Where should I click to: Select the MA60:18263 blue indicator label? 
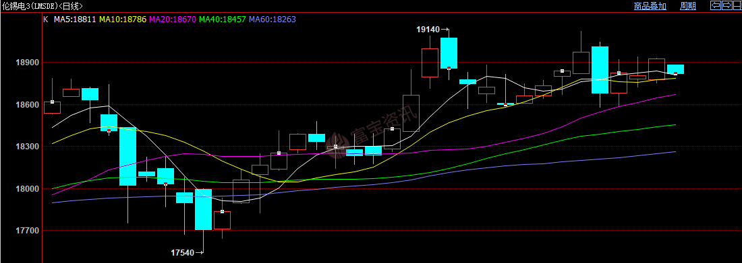pos(273,20)
